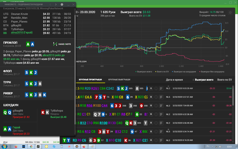The height and width of the screenshot is (149, 238).
Task: Play the 9:03:28 AM hand
Action: (156, 88)
